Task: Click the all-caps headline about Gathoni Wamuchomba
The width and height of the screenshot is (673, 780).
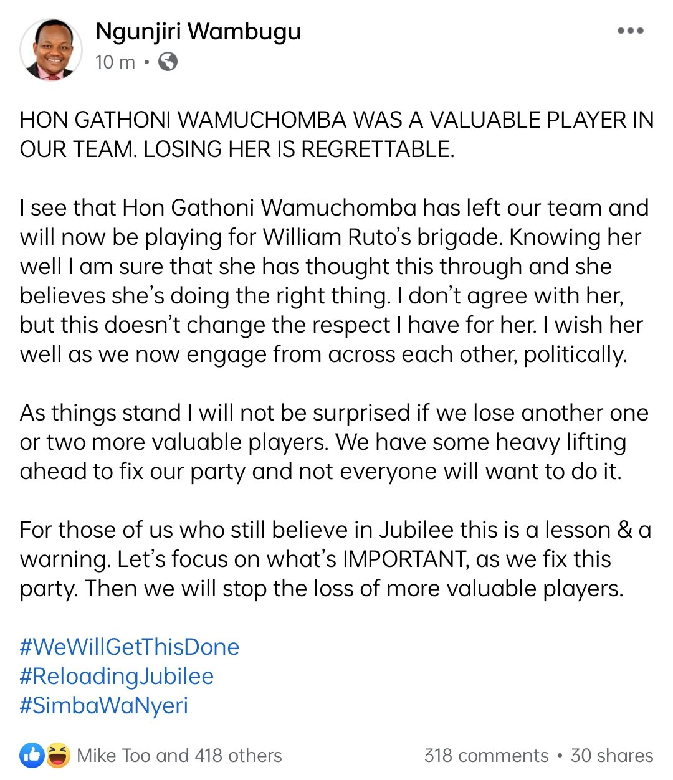Action: [x=336, y=134]
